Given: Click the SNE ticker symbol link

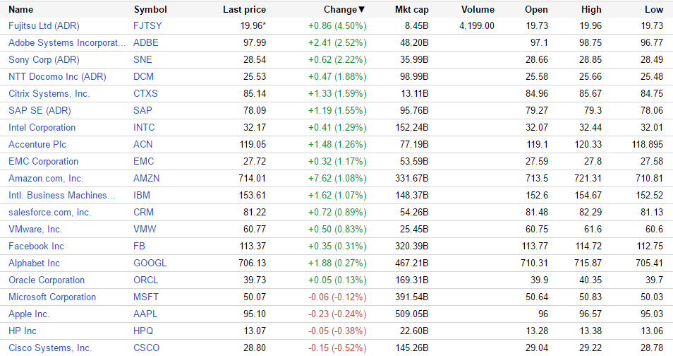Looking at the screenshot, I should (x=143, y=59).
